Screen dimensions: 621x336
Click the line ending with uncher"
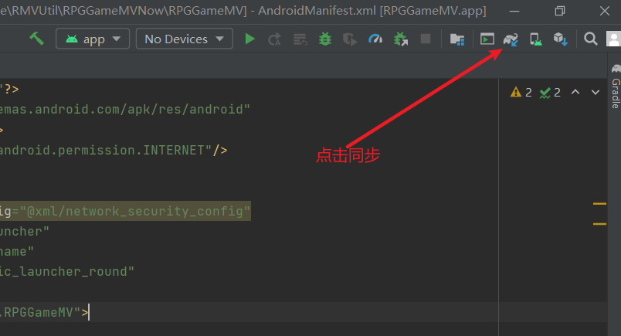[25, 232]
